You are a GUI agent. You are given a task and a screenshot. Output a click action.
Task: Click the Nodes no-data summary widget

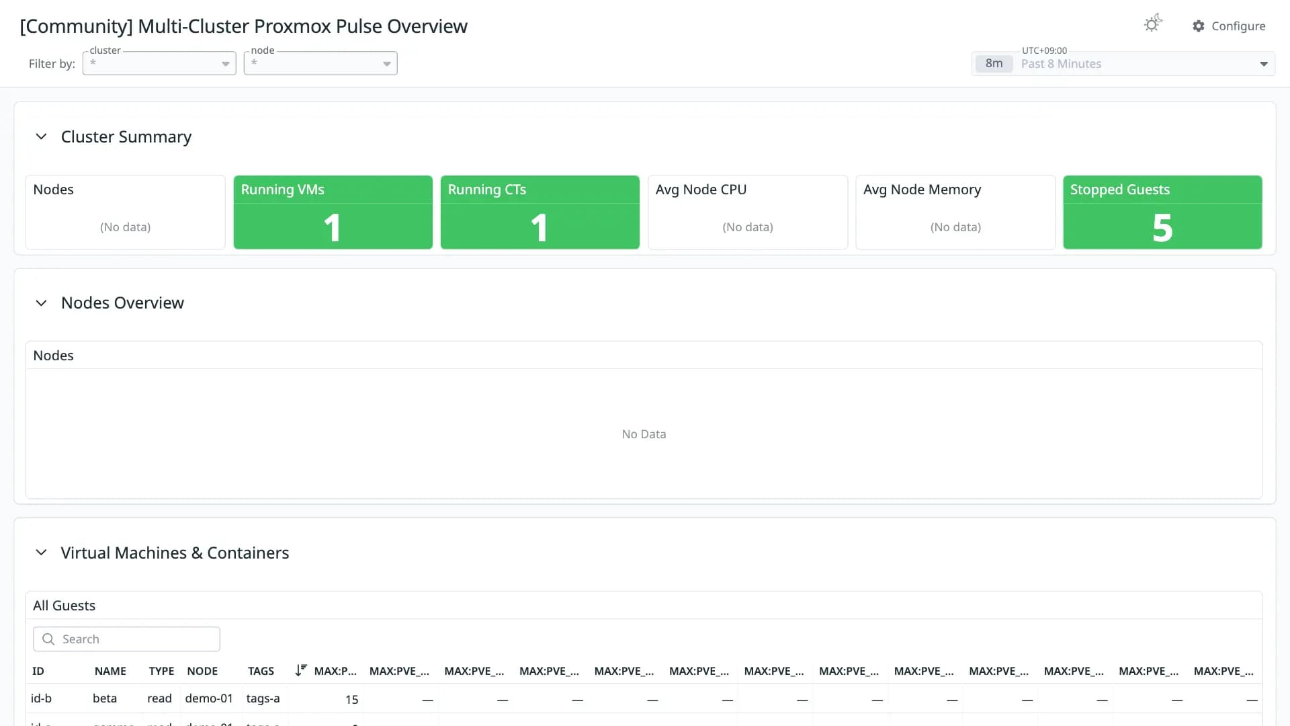pos(126,212)
